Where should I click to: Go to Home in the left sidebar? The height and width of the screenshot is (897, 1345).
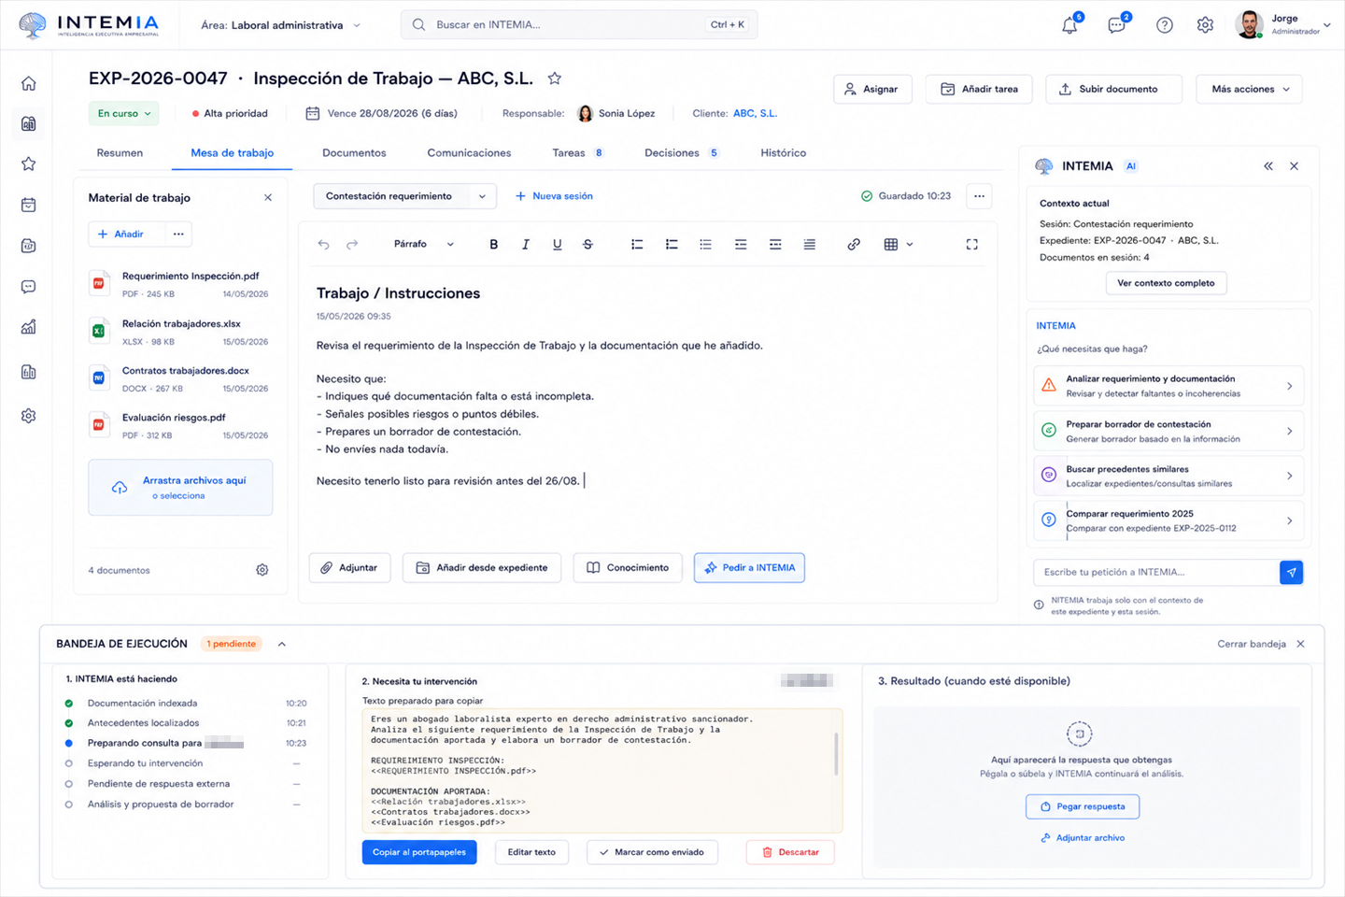click(x=29, y=83)
